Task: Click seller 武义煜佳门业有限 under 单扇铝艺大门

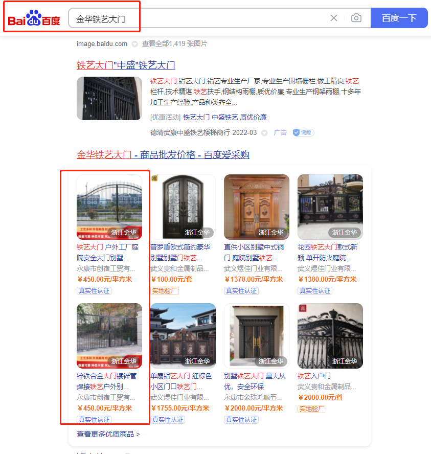Action: pos(179,398)
